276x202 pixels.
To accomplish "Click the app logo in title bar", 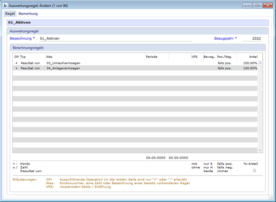I will (x=5, y=5).
